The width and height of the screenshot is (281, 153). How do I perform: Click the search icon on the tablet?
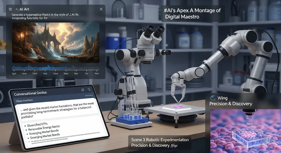[x=89, y=90]
